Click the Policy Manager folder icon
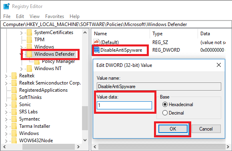This screenshot has width=232, height=151. (x=37, y=62)
